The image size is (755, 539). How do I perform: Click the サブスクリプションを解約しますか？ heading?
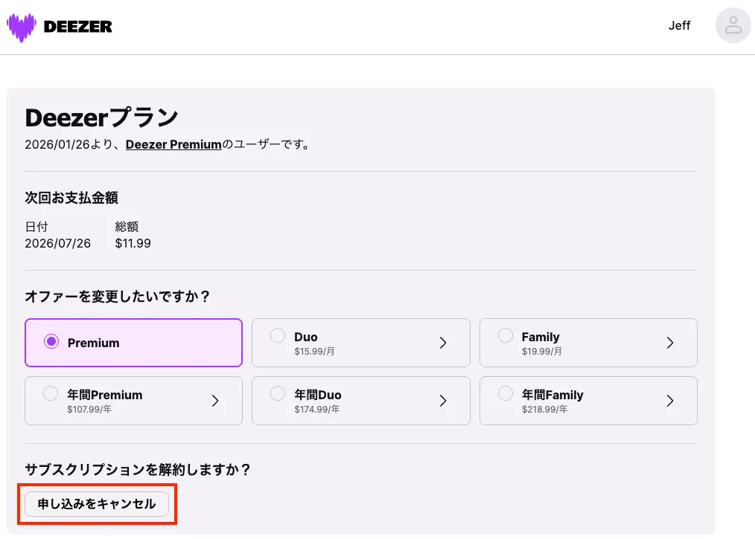click(x=138, y=469)
